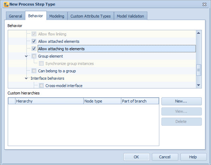
Task: Close the dialog with the X button
Action: click(x=204, y=4)
